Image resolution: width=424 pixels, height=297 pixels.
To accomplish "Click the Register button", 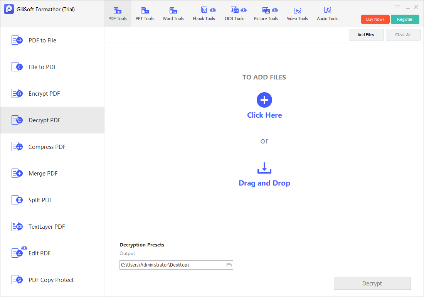I will point(405,19).
